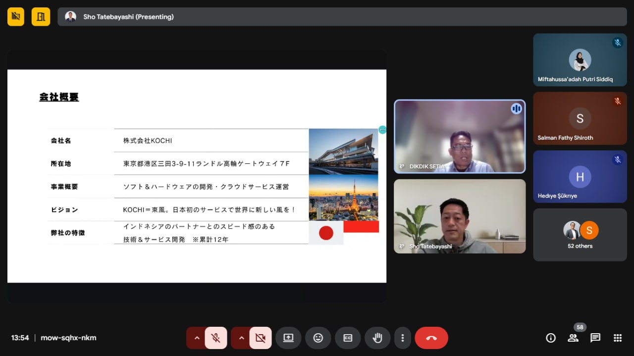Click the three-dot more options button
Viewport: 634px width, 356px height.
(x=403, y=338)
